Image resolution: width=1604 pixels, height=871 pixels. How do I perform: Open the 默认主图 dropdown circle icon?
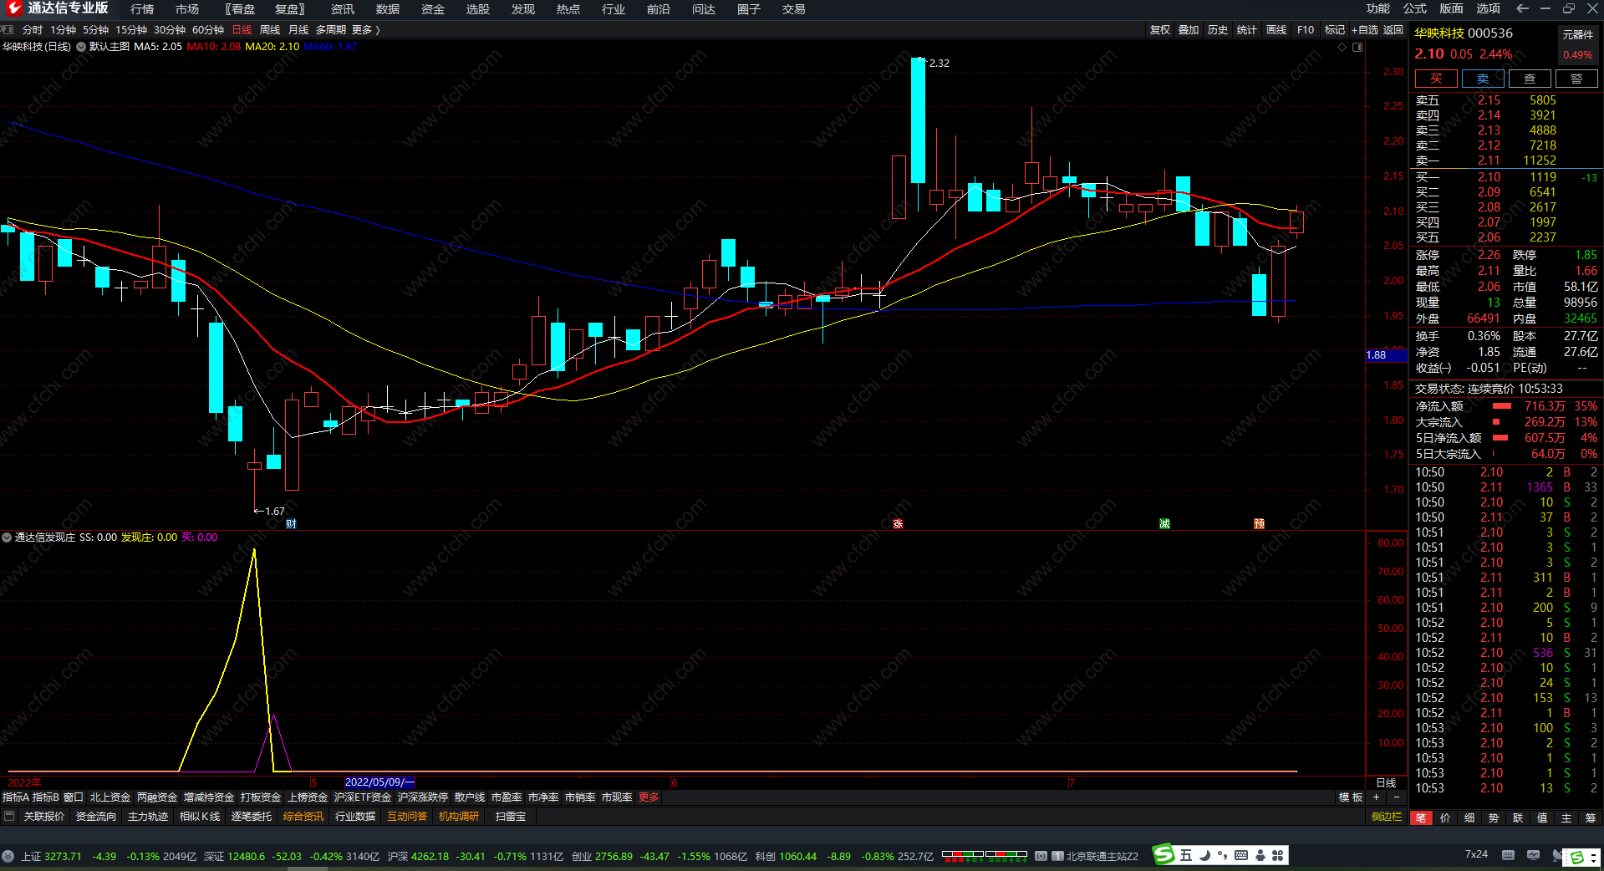81,47
